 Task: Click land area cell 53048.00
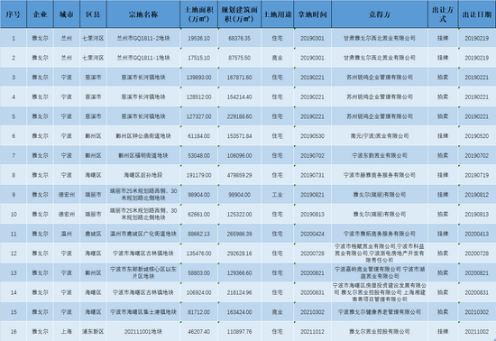pos(198,156)
